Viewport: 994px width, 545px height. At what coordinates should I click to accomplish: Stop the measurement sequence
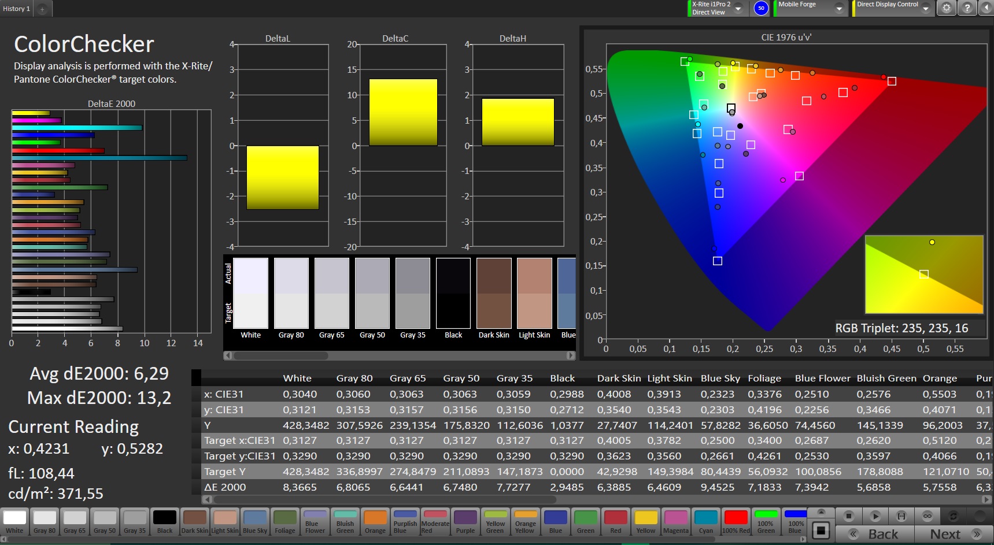coord(848,516)
